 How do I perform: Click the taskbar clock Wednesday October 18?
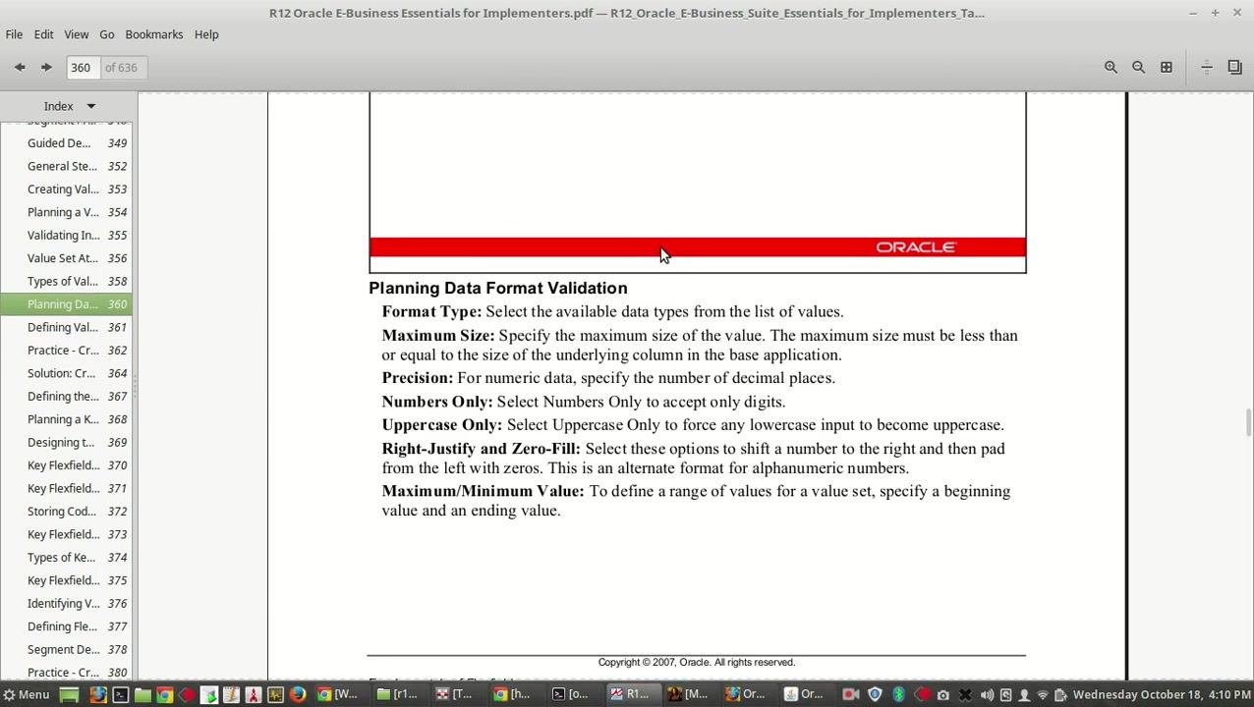coord(1161,694)
